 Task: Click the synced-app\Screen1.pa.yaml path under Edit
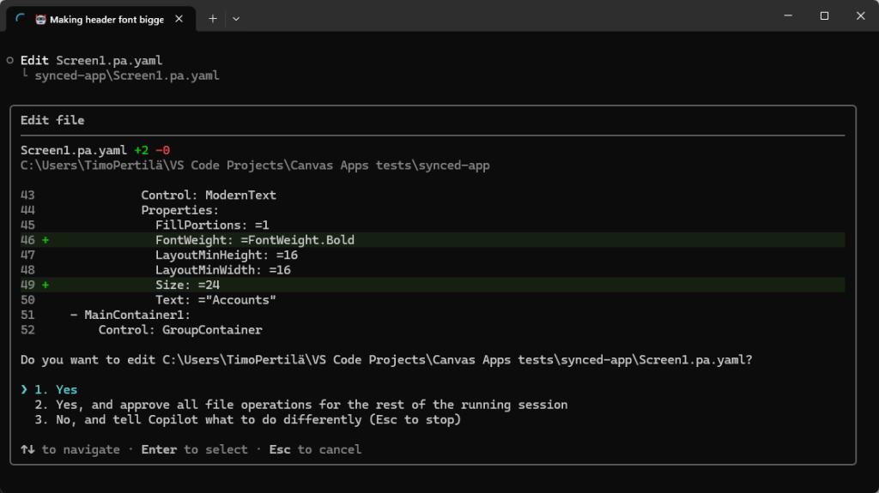coord(126,75)
